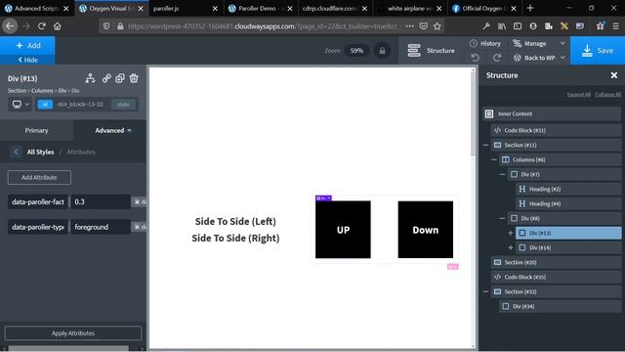The height and width of the screenshot is (352, 625).
Task: Click the blue id selector badge
Action: pyautogui.click(x=45, y=105)
